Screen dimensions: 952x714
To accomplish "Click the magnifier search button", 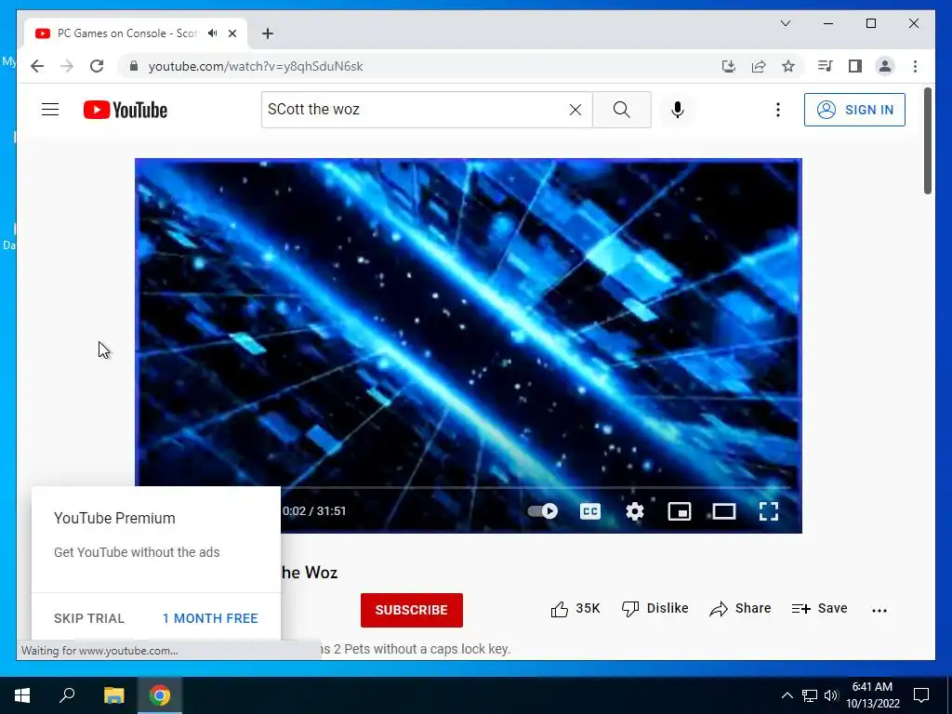I will pos(621,110).
